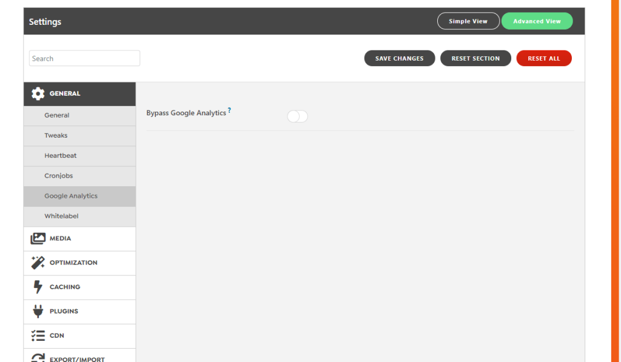Click the Settings title text
The image size is (621, 362).
45,22
